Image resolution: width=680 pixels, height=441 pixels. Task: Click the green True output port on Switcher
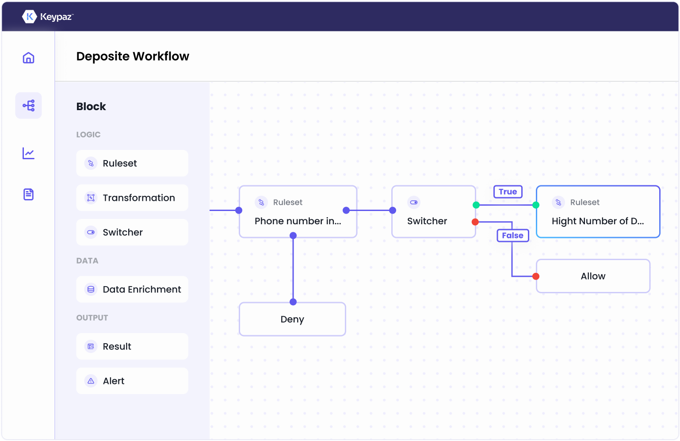[x=476, y=205]
